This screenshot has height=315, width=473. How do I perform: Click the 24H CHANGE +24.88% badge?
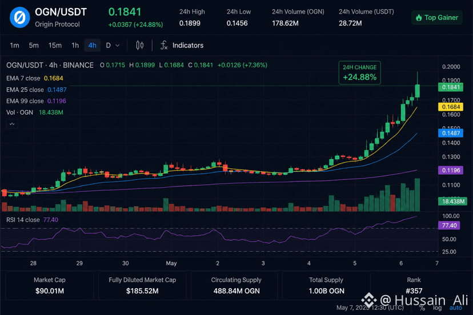pos(359,72)
